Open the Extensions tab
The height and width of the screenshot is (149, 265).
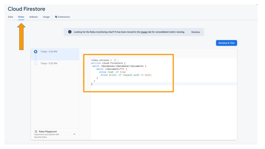(x=62, y=17)
